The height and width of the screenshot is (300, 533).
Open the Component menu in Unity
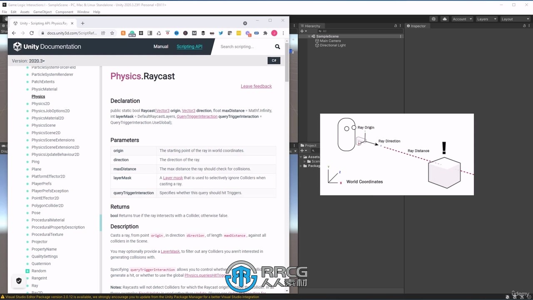(65, 12)
